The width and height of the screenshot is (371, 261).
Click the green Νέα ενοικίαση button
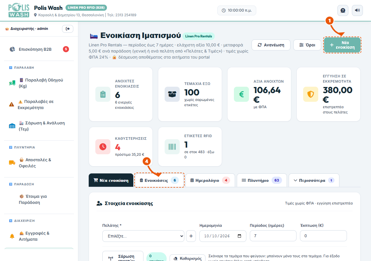[x=342, y=45]
